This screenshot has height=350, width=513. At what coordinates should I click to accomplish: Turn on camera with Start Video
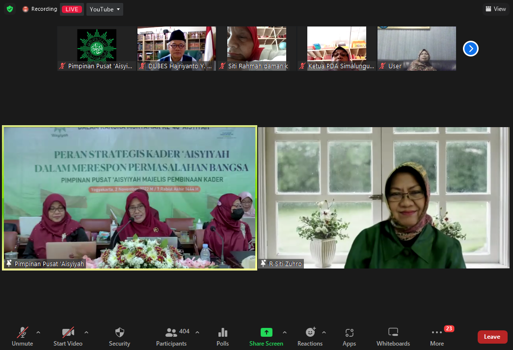click(x=68, y=337)
